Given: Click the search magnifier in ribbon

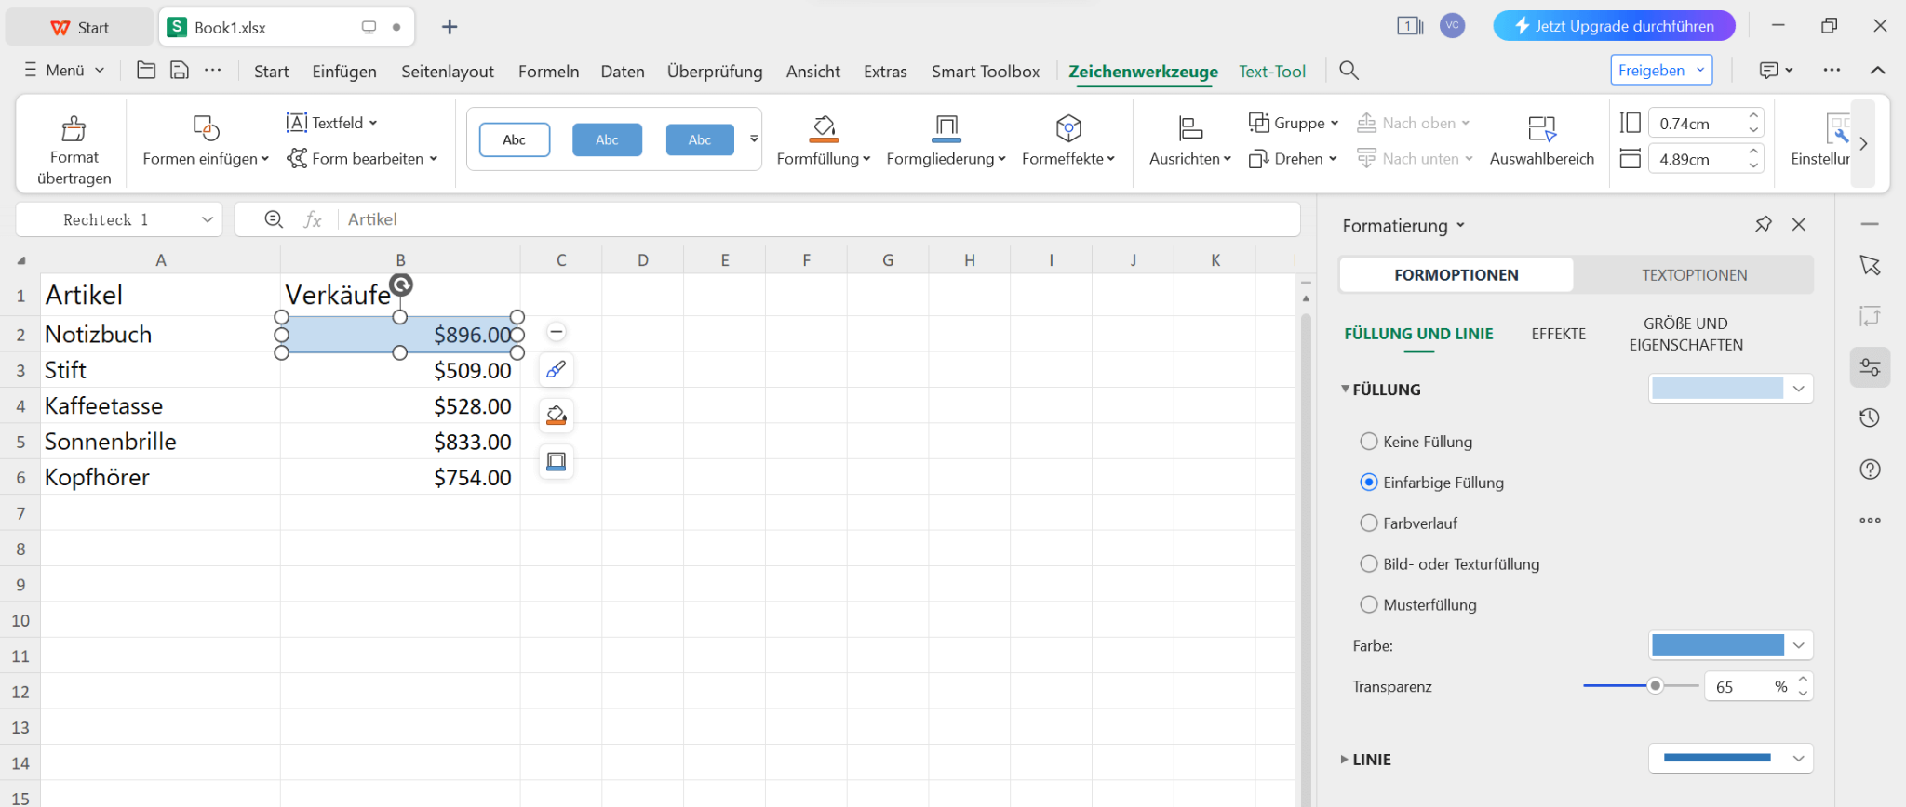Looking at the screenshot, I should pyautogui.click(x=1349, y=71).
